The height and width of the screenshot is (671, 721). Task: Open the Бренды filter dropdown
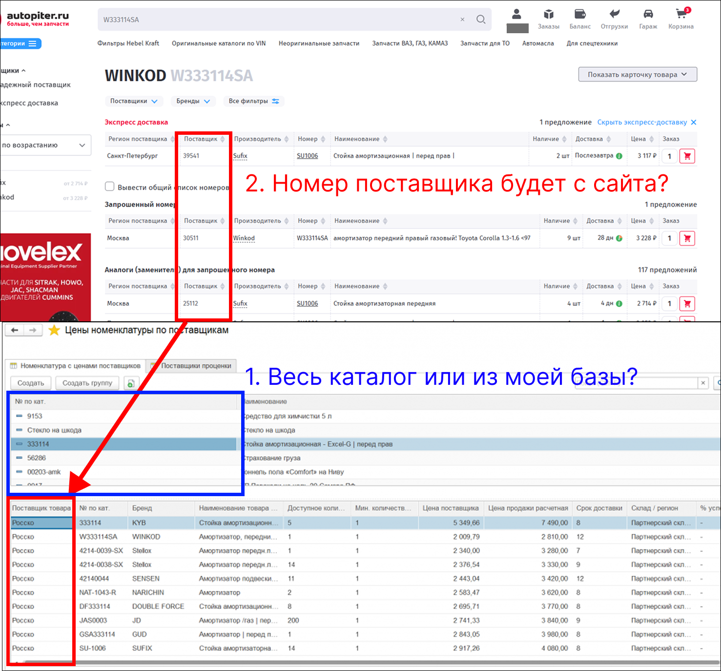click(x=193, y=101)
